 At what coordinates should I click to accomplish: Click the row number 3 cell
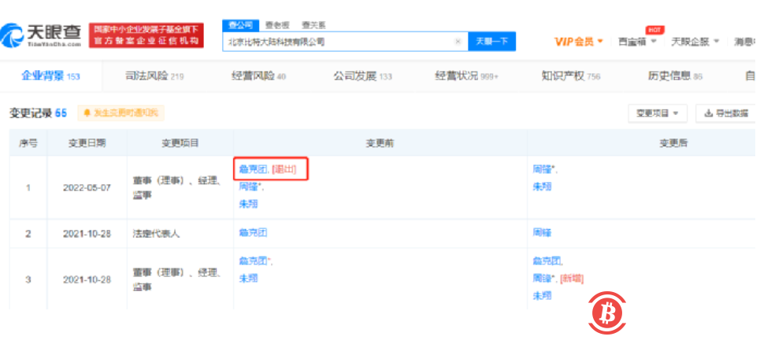(x=28, y=280)
